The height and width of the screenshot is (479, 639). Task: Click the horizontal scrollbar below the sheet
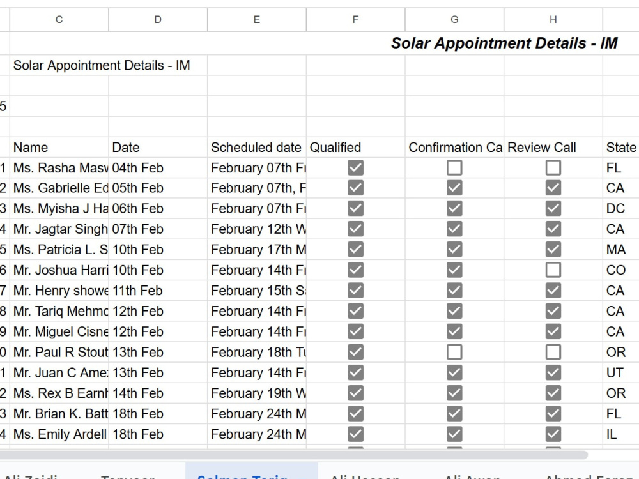[x=293, y=455]
